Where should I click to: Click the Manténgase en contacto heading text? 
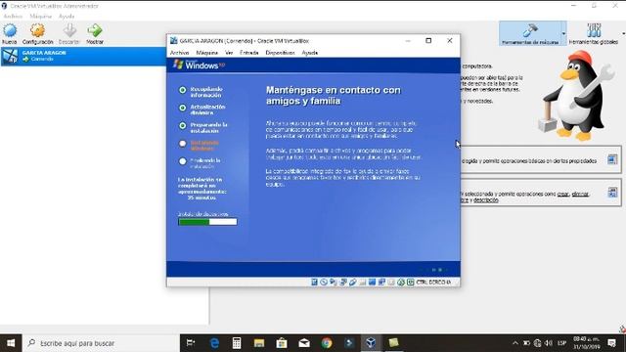tap(334, 96)
